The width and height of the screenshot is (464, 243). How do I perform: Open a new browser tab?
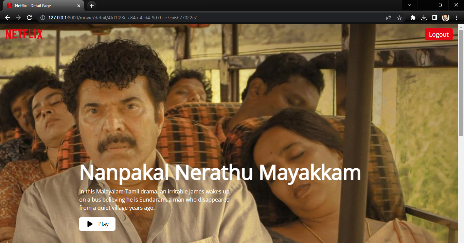click(x=91, y=6)
